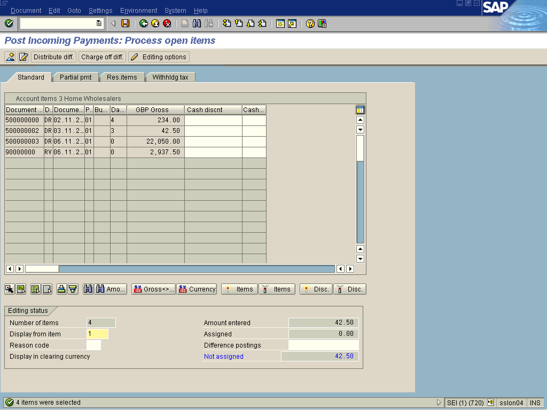Screen dimensions: 547x410
Task: Toggle the INS insert mode indicator
Action: [x=535, y=403]
